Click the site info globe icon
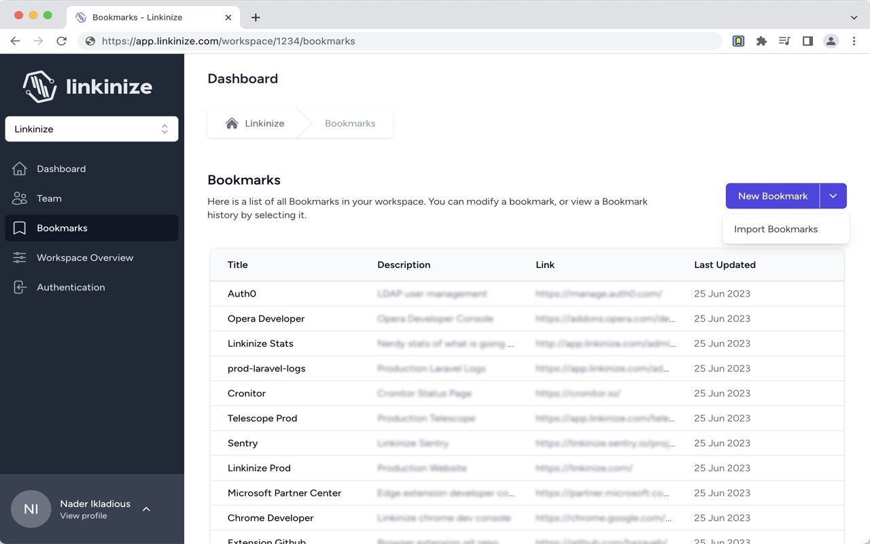The width and height of the screenshot is (870, 544). [x=90, y=41]
